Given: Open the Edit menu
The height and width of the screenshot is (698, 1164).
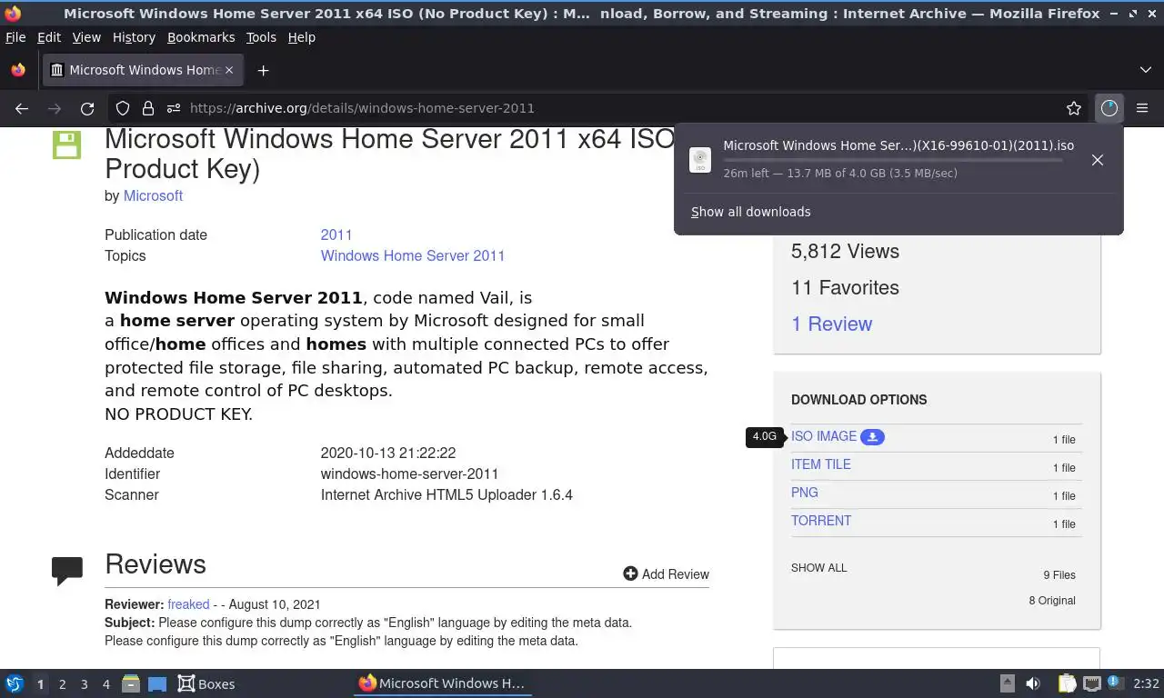Looking at the screenshot, I should pyautogui.click(x=49, y=37).
